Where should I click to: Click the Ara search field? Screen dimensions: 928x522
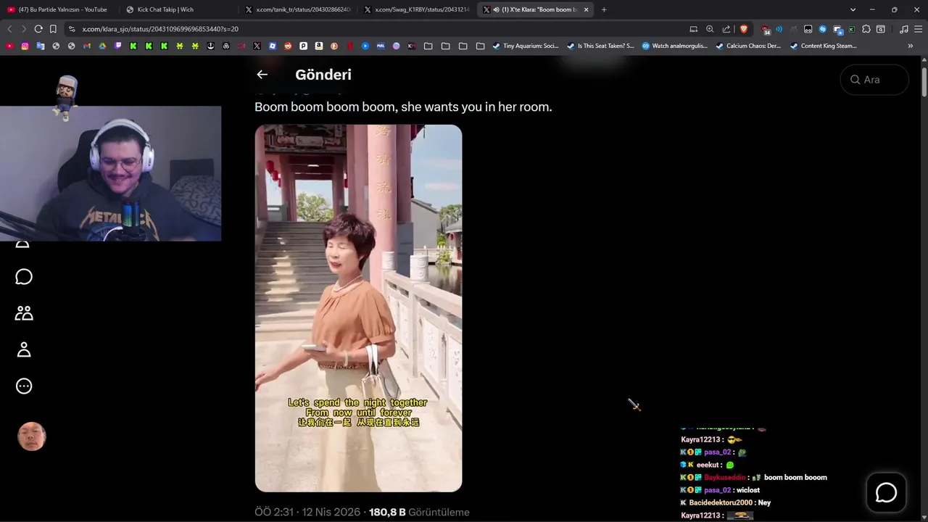pos(874,80)
